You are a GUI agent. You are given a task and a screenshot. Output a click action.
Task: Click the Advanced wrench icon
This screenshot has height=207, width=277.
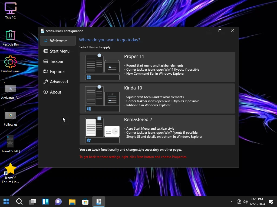45,82
